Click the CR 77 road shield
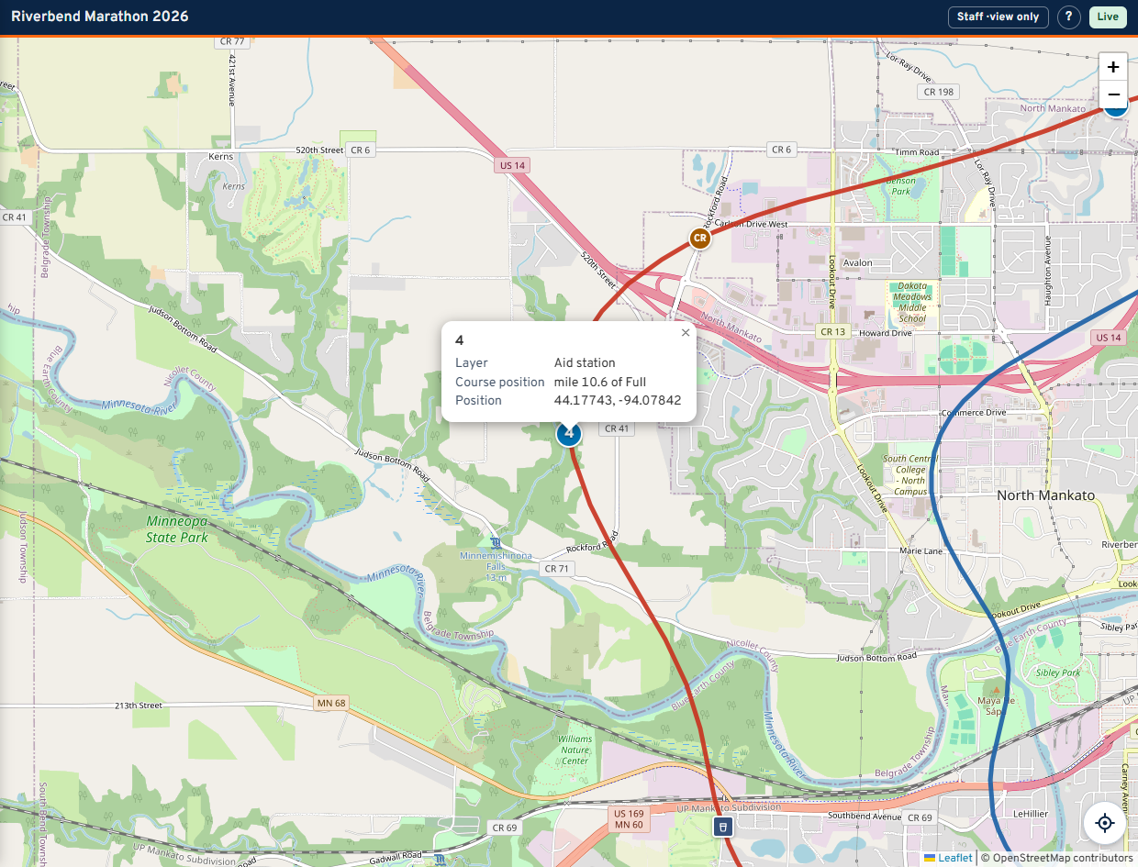The height and width of the screenshot is (867, 1138). point(232,41)
